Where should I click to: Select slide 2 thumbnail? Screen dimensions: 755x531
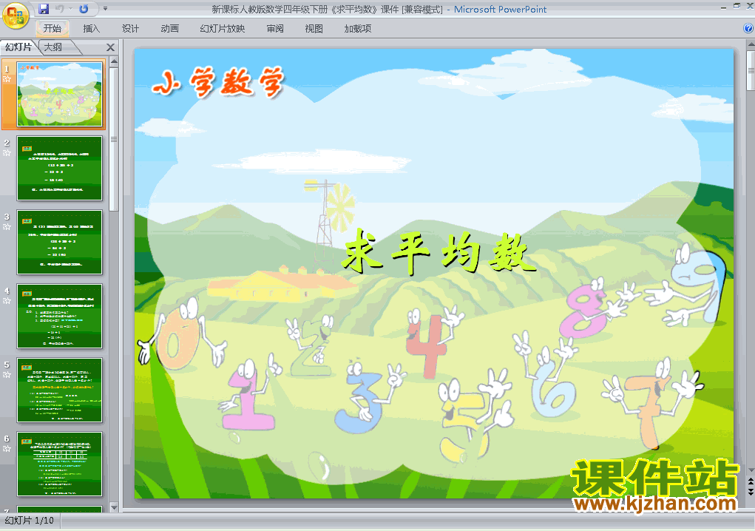pyautogui.click(x=60, y=168)
